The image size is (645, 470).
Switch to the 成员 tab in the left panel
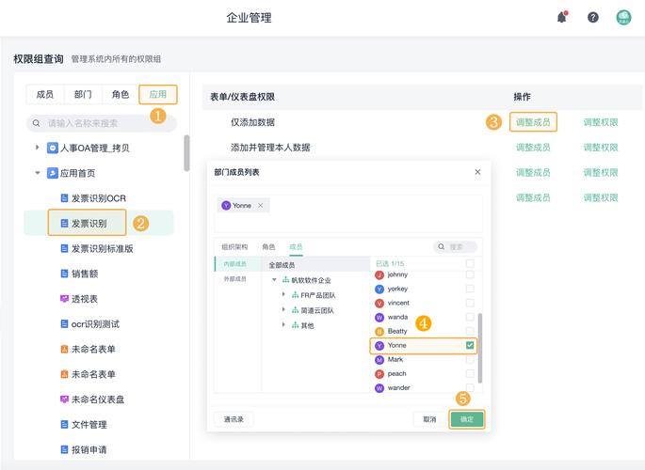45,94
